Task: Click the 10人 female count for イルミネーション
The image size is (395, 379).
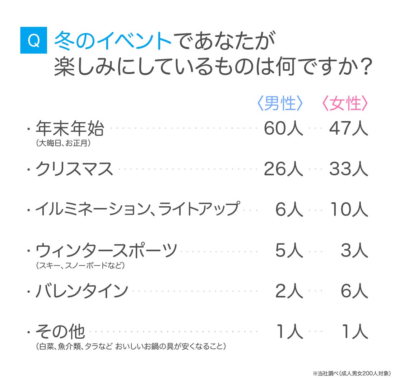Action: pos(348,209)
